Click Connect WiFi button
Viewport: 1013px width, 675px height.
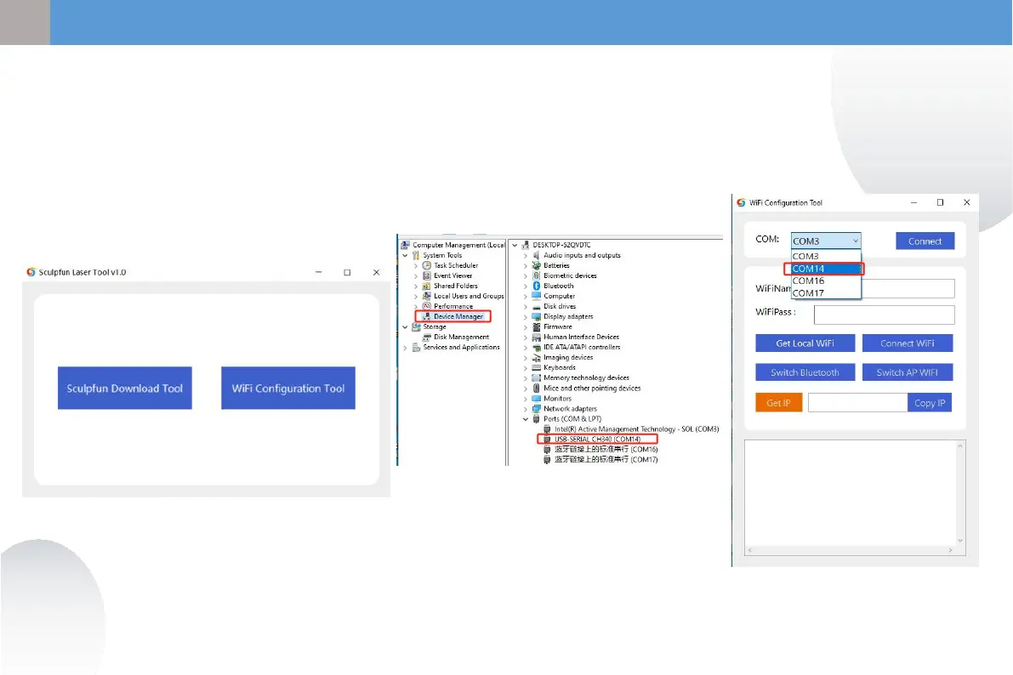(907, 343)
